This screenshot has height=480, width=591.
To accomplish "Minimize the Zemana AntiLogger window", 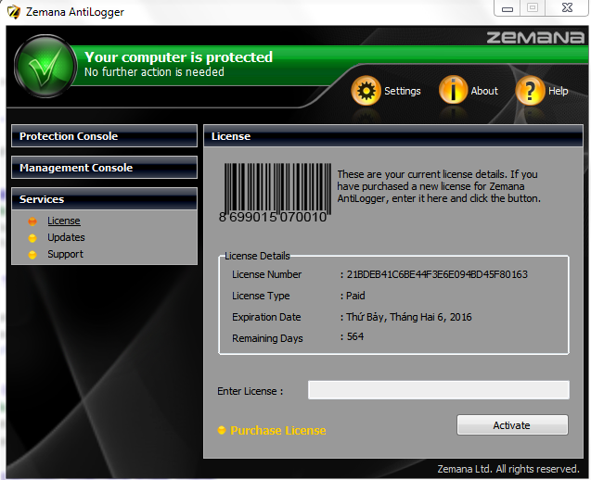I will click(x=507, y=8).
